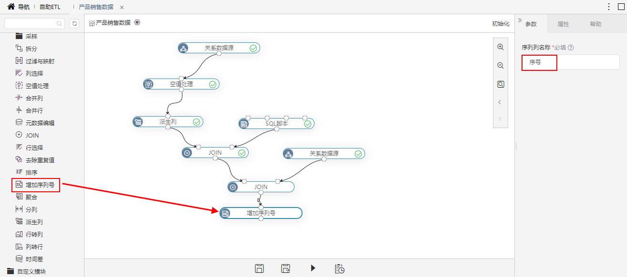Select the 增加序列号 canvas node

pyautogui.click(x=261, y=213)
